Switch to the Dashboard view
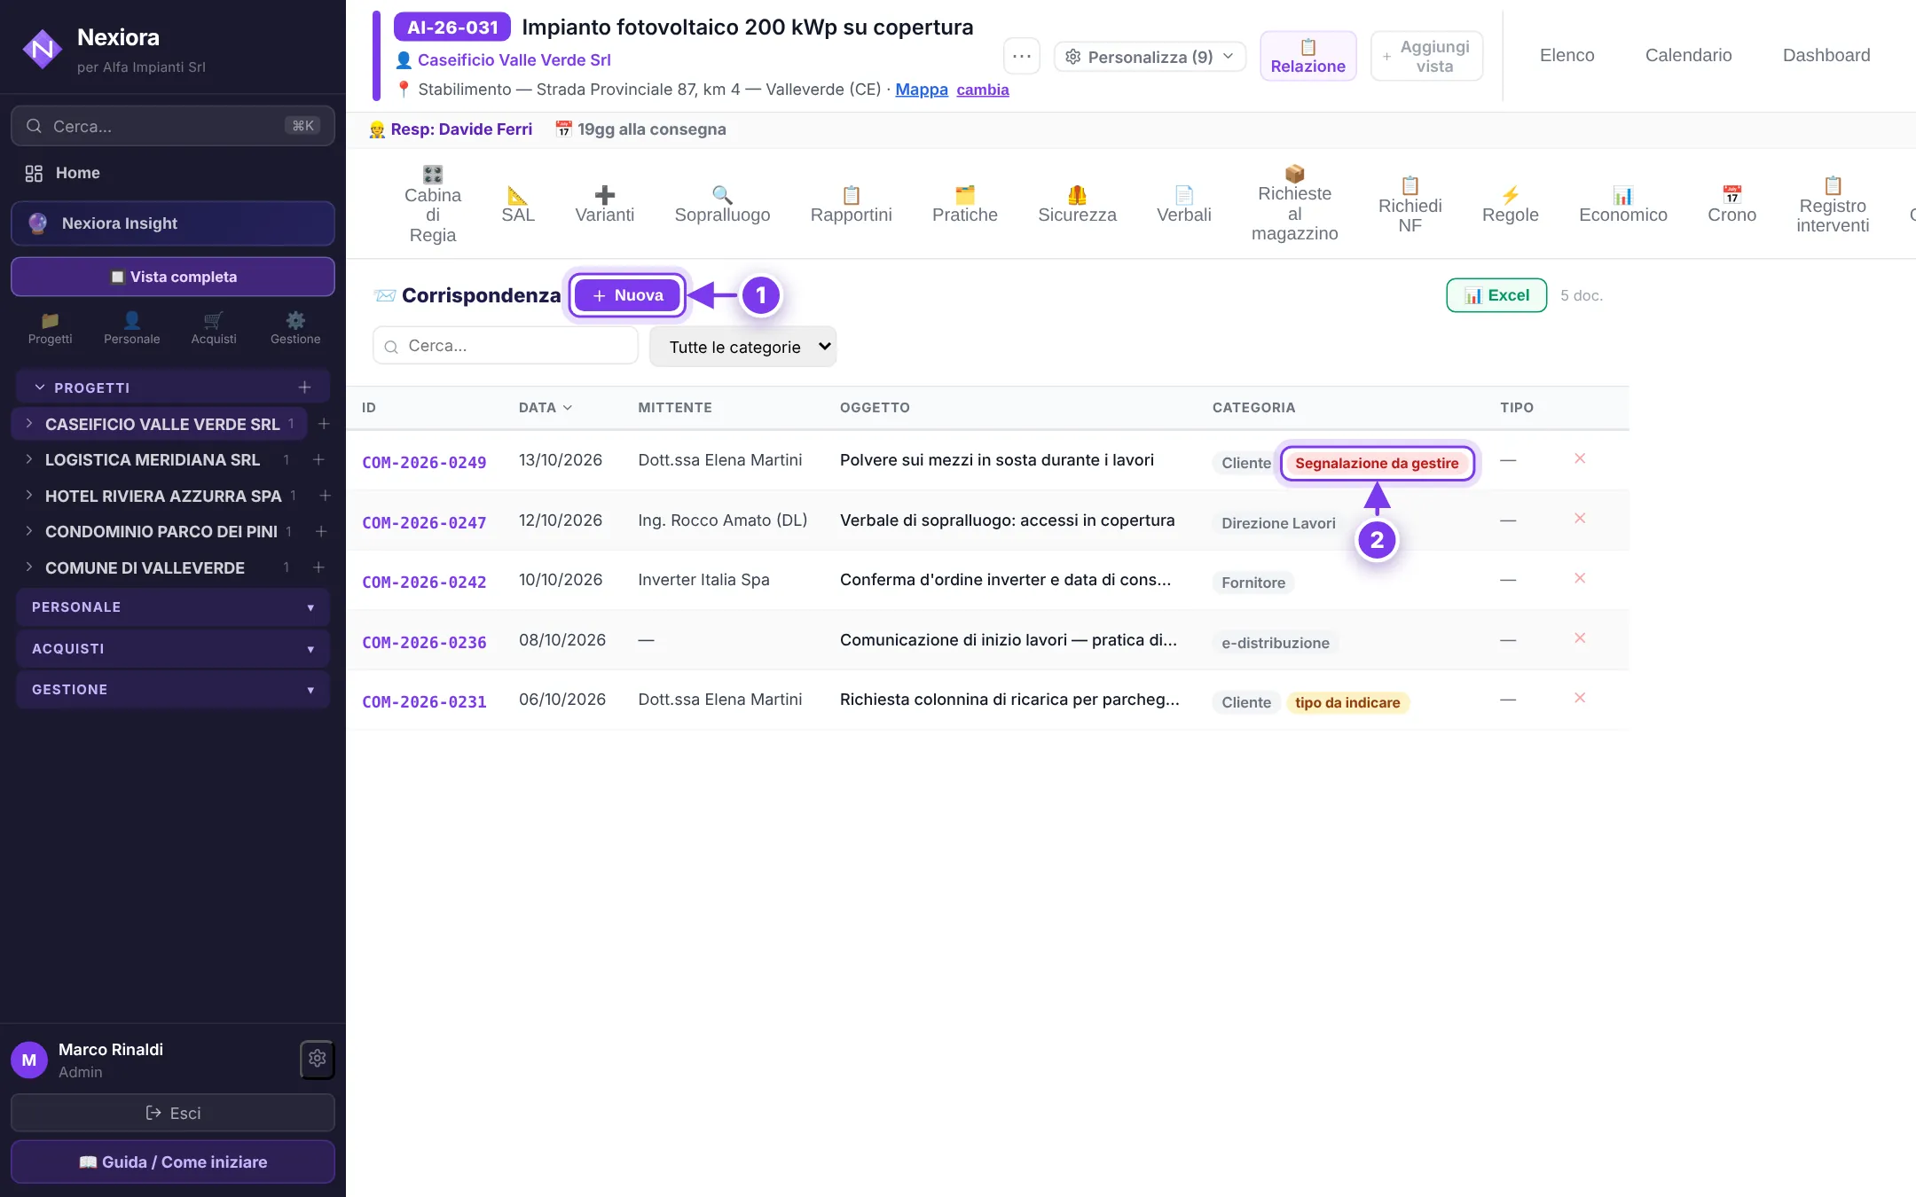 1826,55
